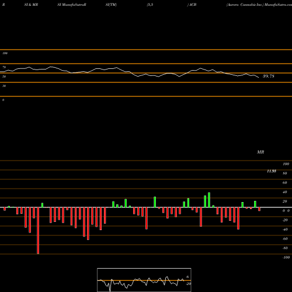The width and height of the screenshot is (292, 292).
Task: Click the -6 value in preview chart
Action: (x=187, y=277)
